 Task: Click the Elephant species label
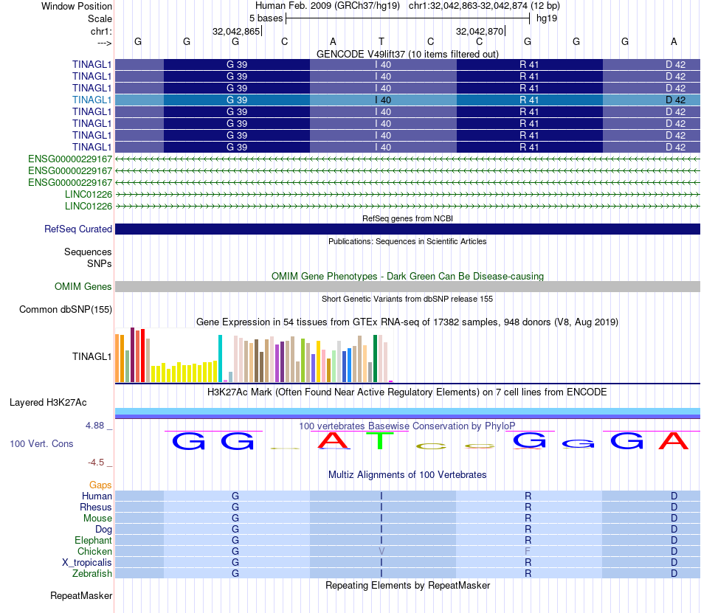pos(93,540)
